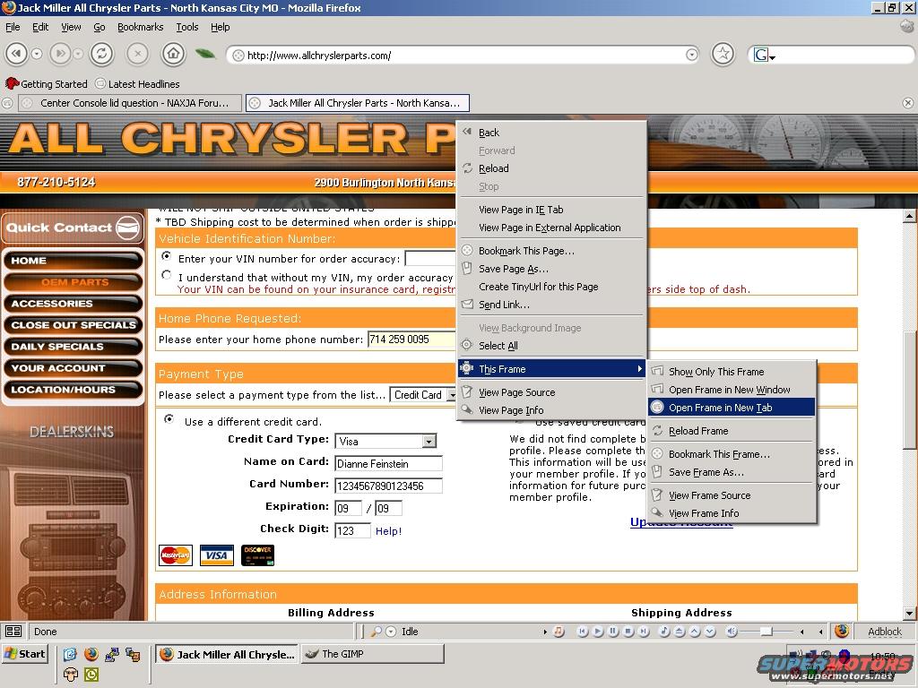
Task: Click the mute speaker icon in the status bar
Action: coord(731,632)
